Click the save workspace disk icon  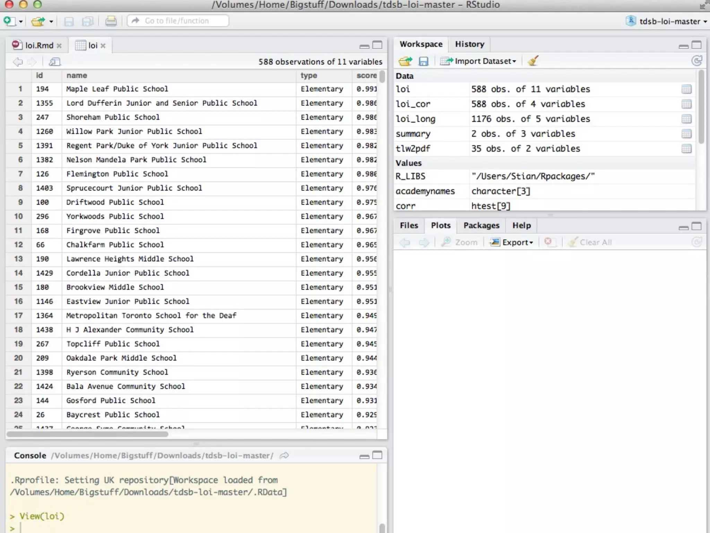(423, 61)
